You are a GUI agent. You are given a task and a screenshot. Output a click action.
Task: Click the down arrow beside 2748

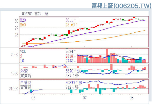coord(75,60)
